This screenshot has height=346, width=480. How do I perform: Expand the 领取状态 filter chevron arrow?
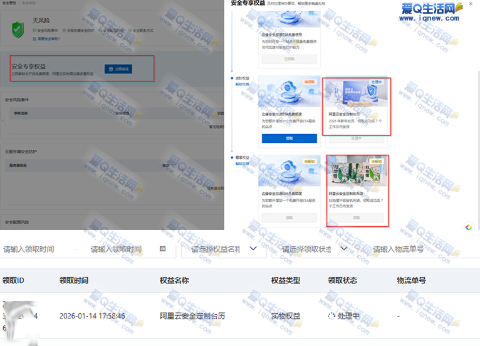344,248
